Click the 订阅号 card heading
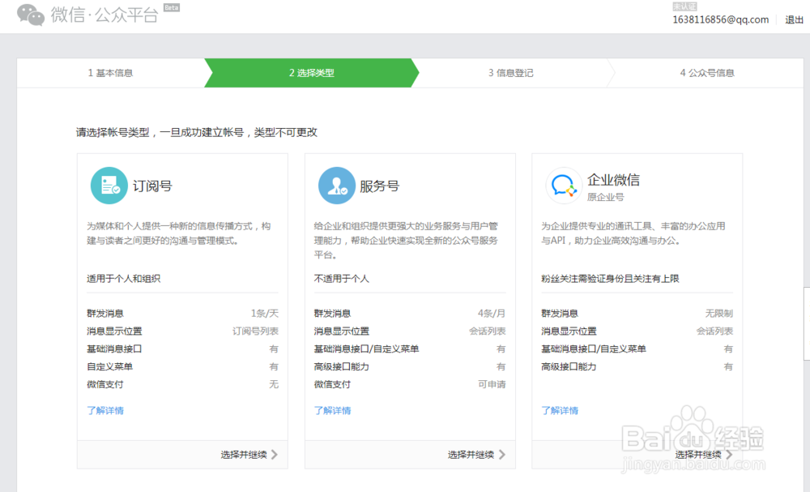The image size is (810, 492). point(152,186)
